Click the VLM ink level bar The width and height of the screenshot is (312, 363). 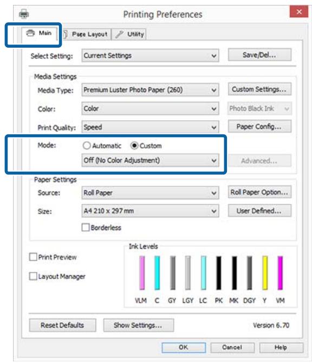pyautogui.click(x=142, y=273)
